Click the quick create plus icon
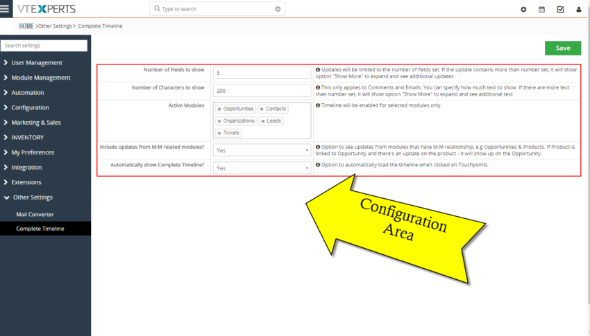 click(523, 10)
